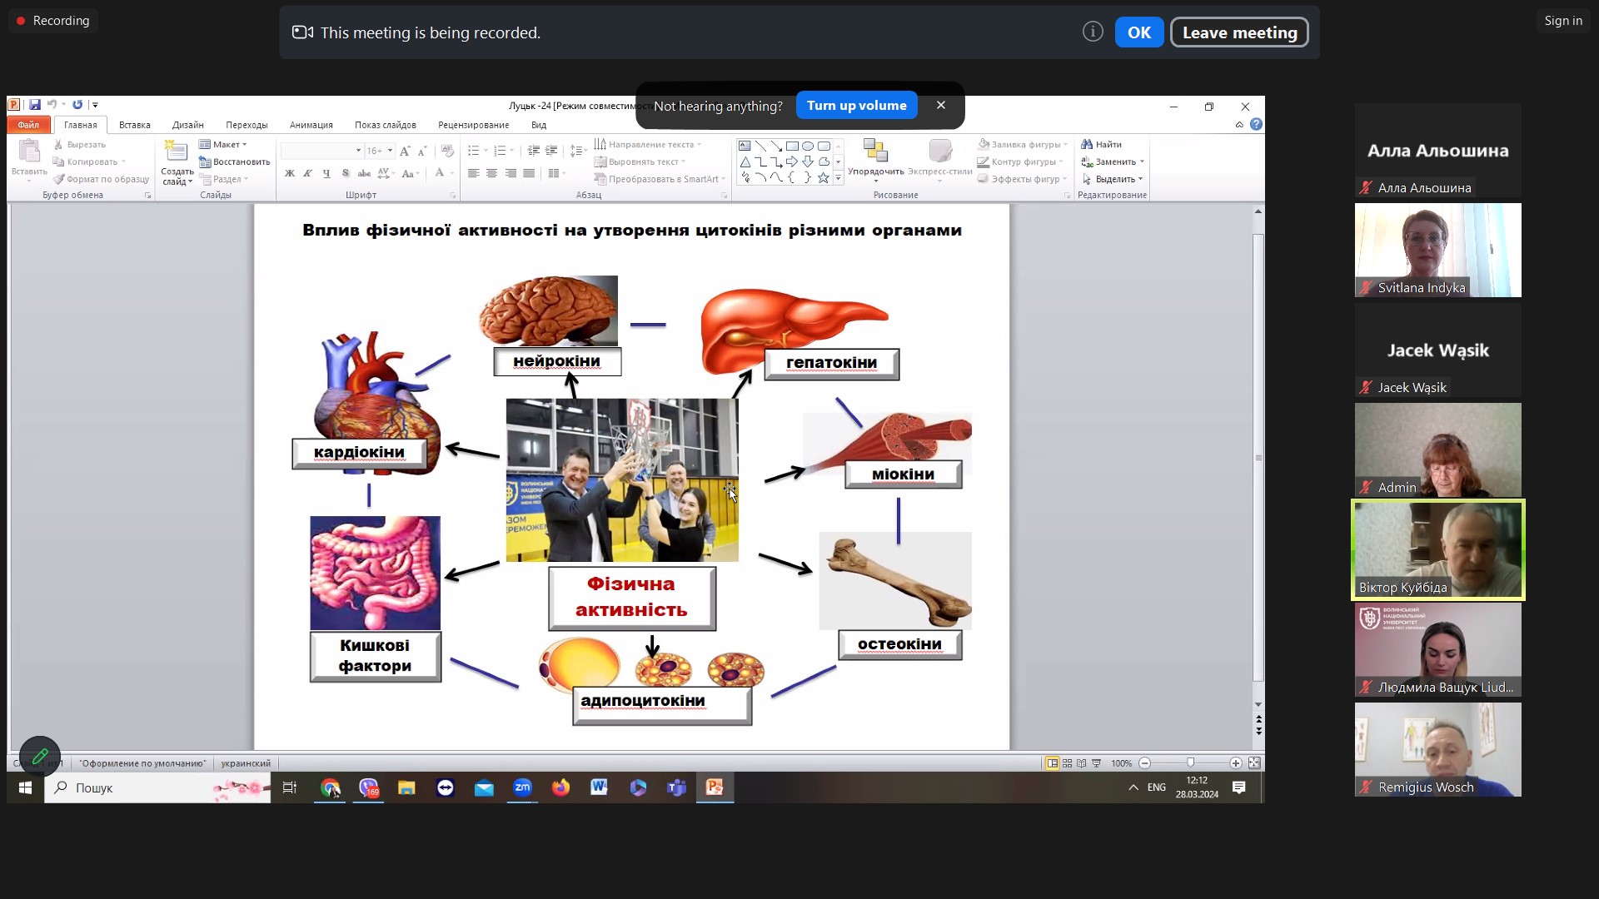The width and height of the screenshot is (1599, 899).
Task: Toggle bold (Ж) formatting
Action: (x=290, y=173)
